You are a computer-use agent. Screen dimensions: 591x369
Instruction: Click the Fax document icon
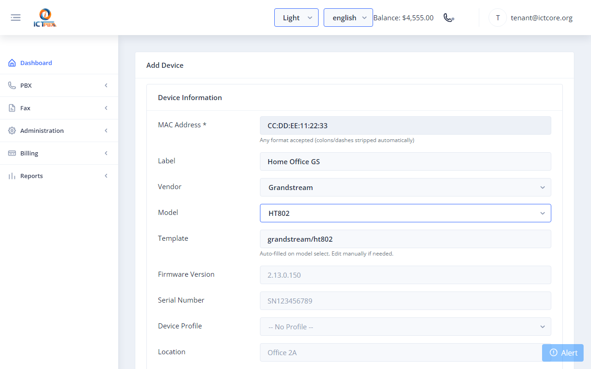pyautogui.click(x=12, y=108)
